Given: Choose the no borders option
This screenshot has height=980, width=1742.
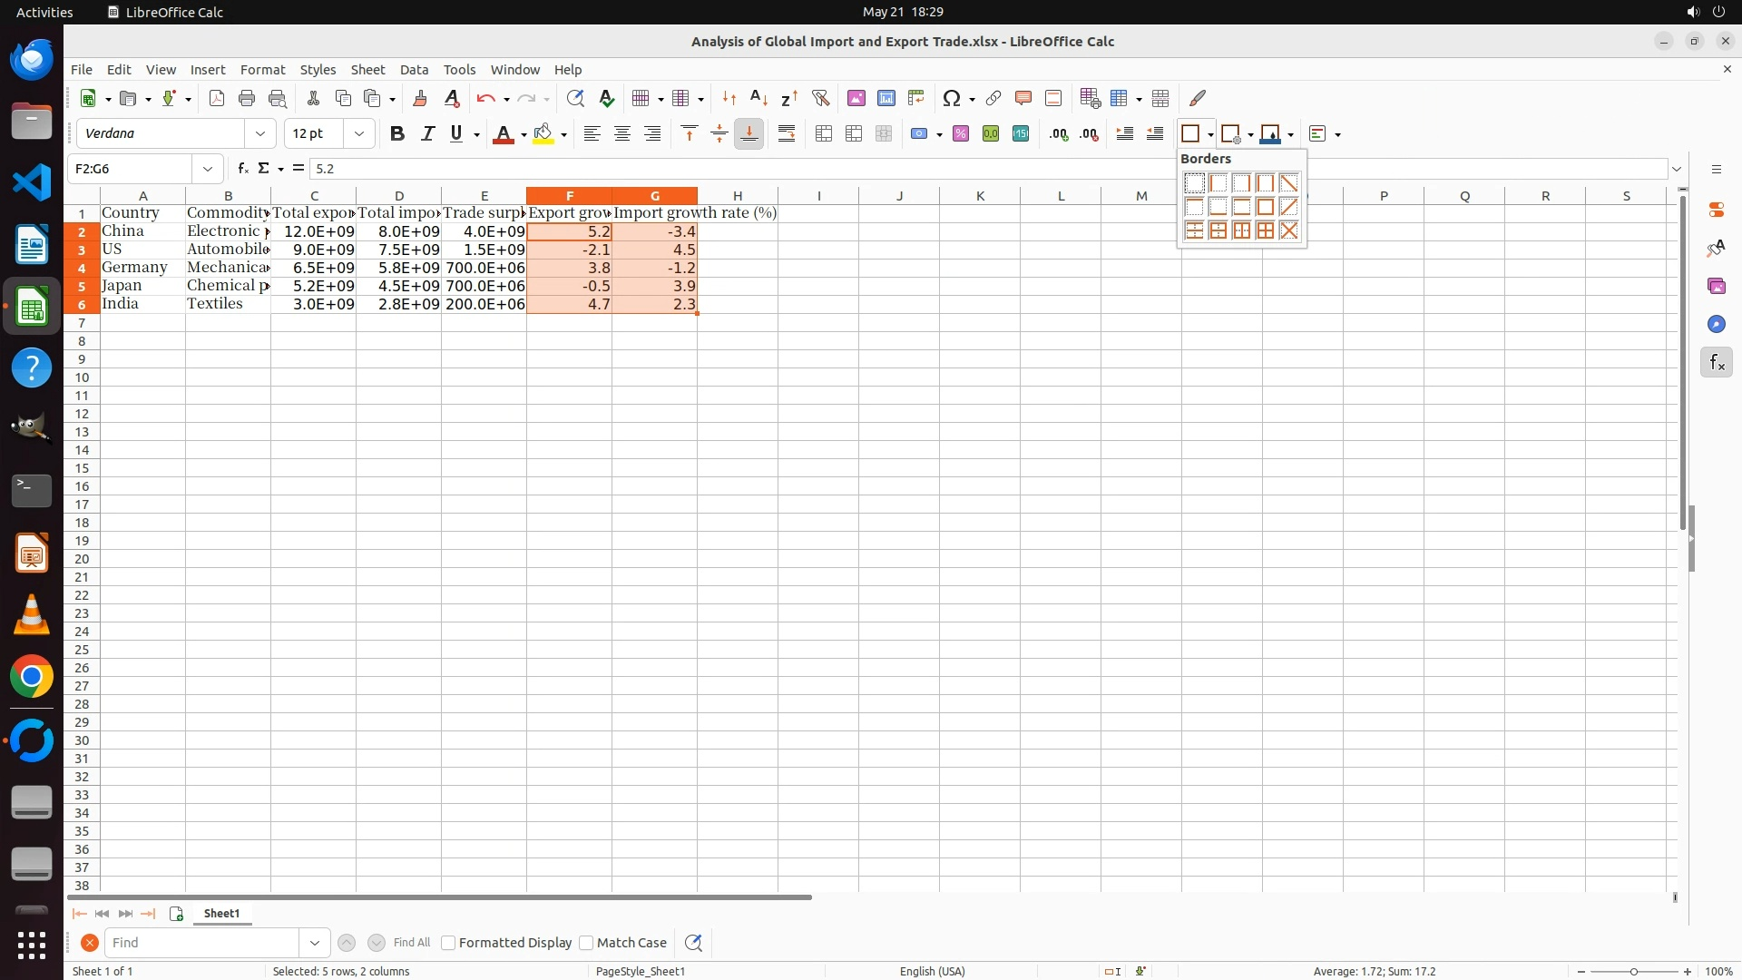Looking at the screenshot, I should (1194, 183).
